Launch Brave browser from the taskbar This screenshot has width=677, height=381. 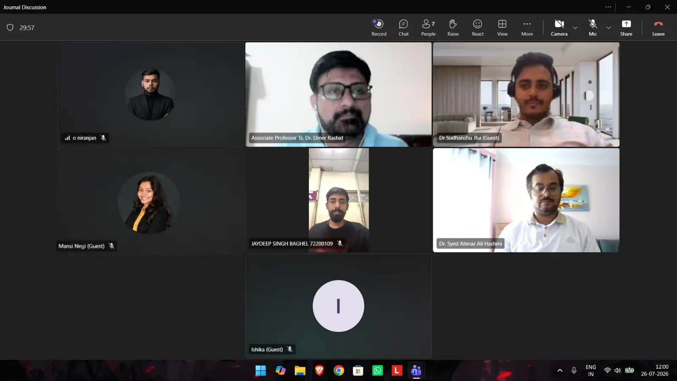[x=319, y=371]
